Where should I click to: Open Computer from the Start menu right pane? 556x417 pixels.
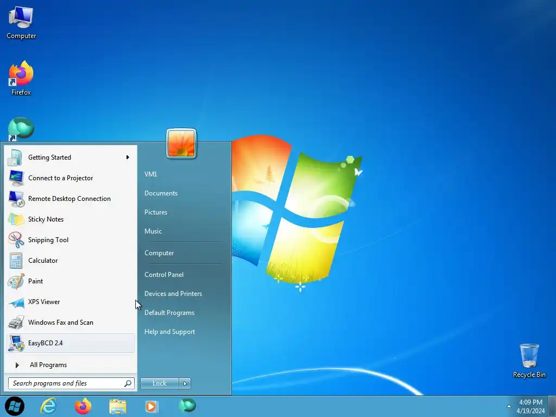tap(159, 253)
